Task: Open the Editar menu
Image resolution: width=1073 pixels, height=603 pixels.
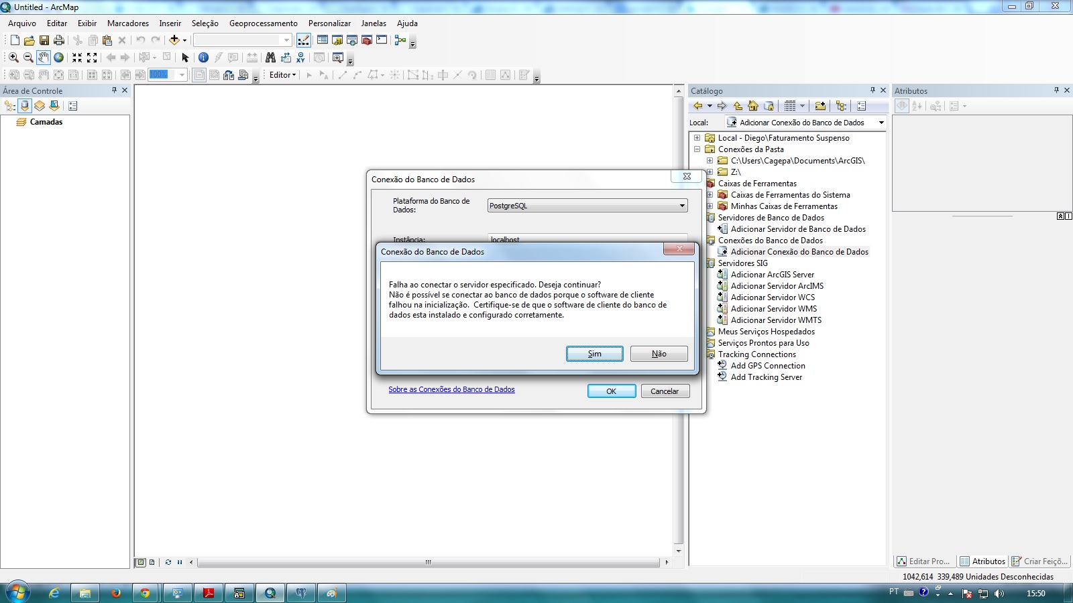Action: coord(57,23)
